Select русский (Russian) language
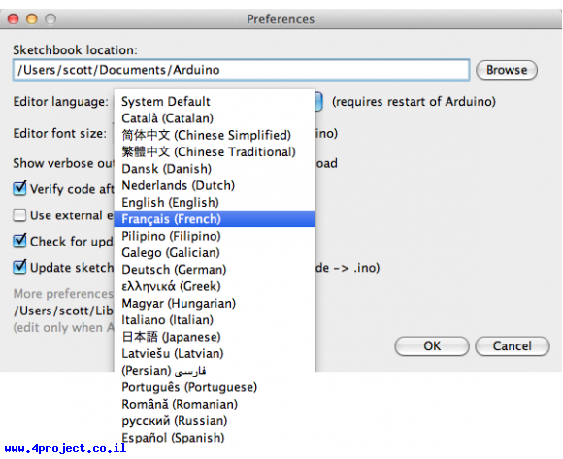Screen dimensions: 563x459 215,420
